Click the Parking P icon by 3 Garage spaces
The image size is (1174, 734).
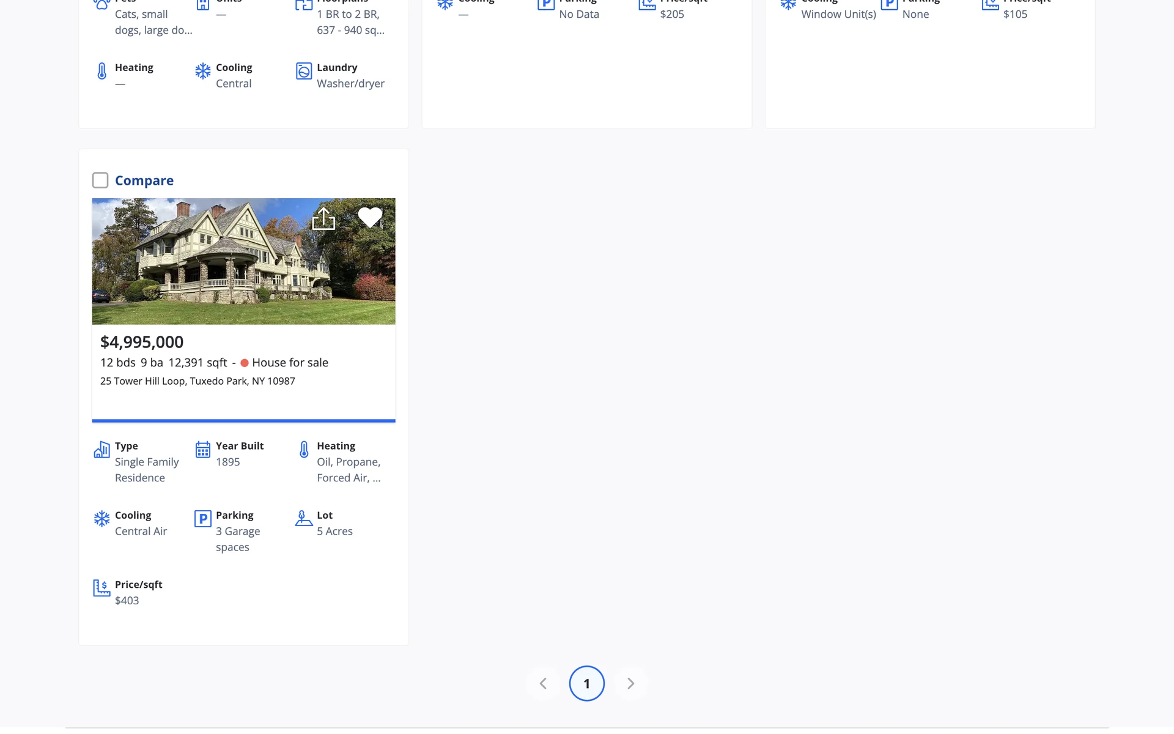[x=202, y=519]
